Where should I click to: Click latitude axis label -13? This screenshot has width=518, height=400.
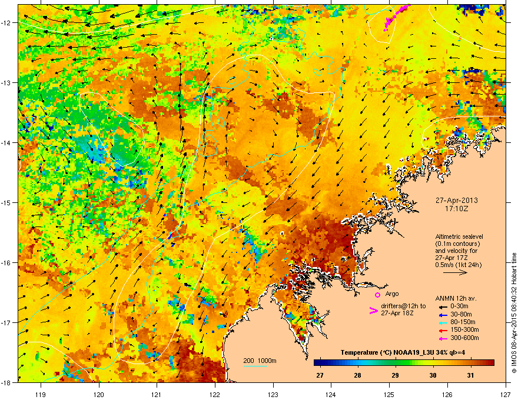7,82
